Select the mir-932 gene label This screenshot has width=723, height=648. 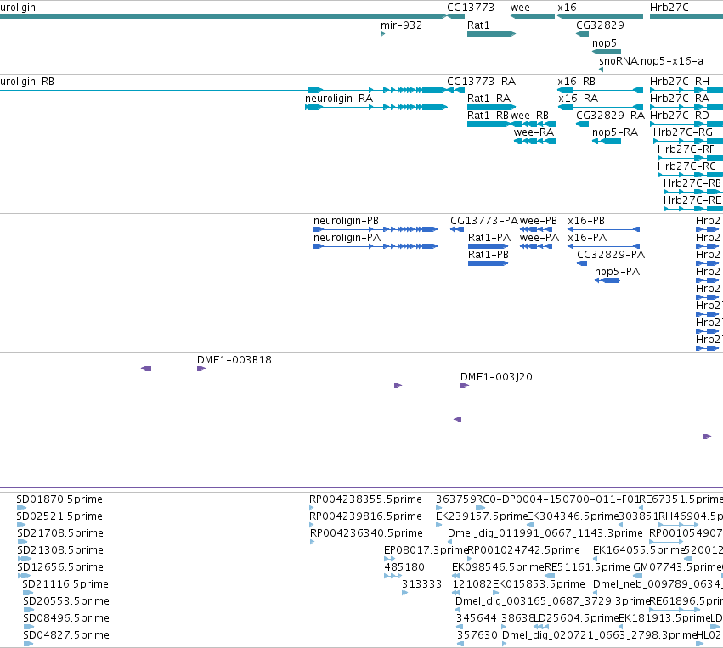tap(401, 25)
